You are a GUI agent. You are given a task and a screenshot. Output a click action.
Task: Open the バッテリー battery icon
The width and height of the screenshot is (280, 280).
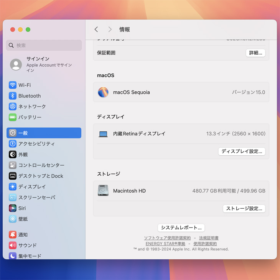13,117
